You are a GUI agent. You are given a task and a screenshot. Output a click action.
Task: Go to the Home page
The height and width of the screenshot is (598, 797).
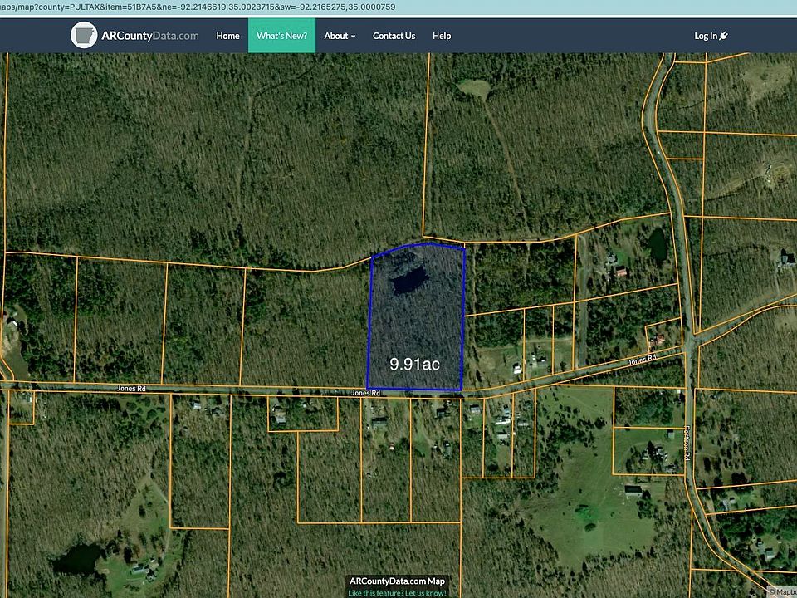click(x=227, y=36)
